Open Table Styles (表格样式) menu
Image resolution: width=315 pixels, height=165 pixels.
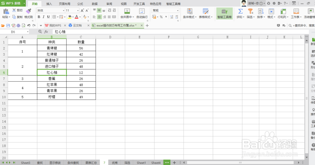tap(205, 14)
